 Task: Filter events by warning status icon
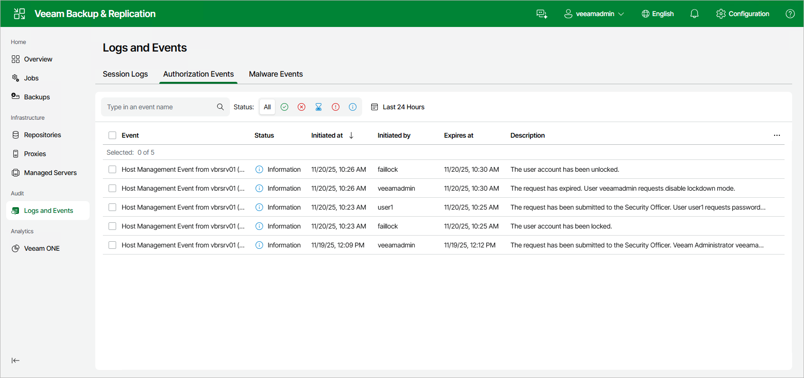click(x=336, y=107)
